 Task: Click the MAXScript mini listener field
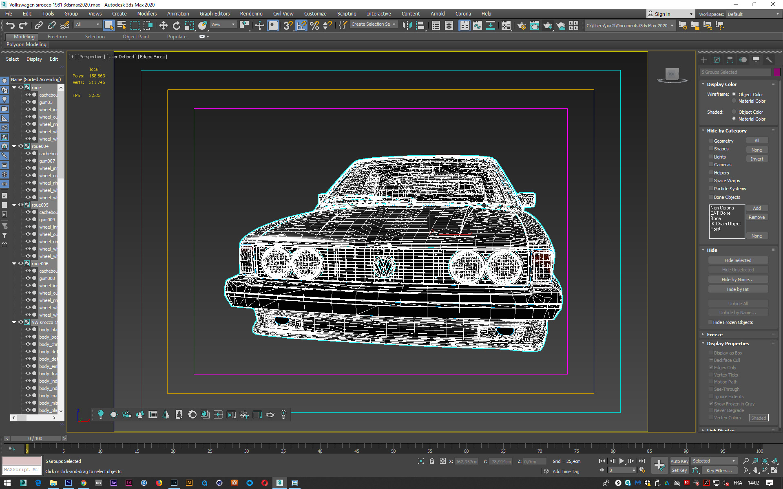point(22,470)
